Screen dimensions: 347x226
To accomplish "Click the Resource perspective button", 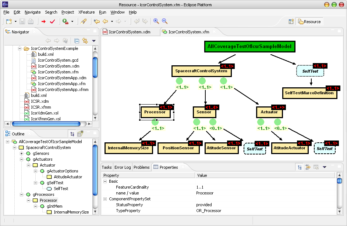I will coord(309,22).
